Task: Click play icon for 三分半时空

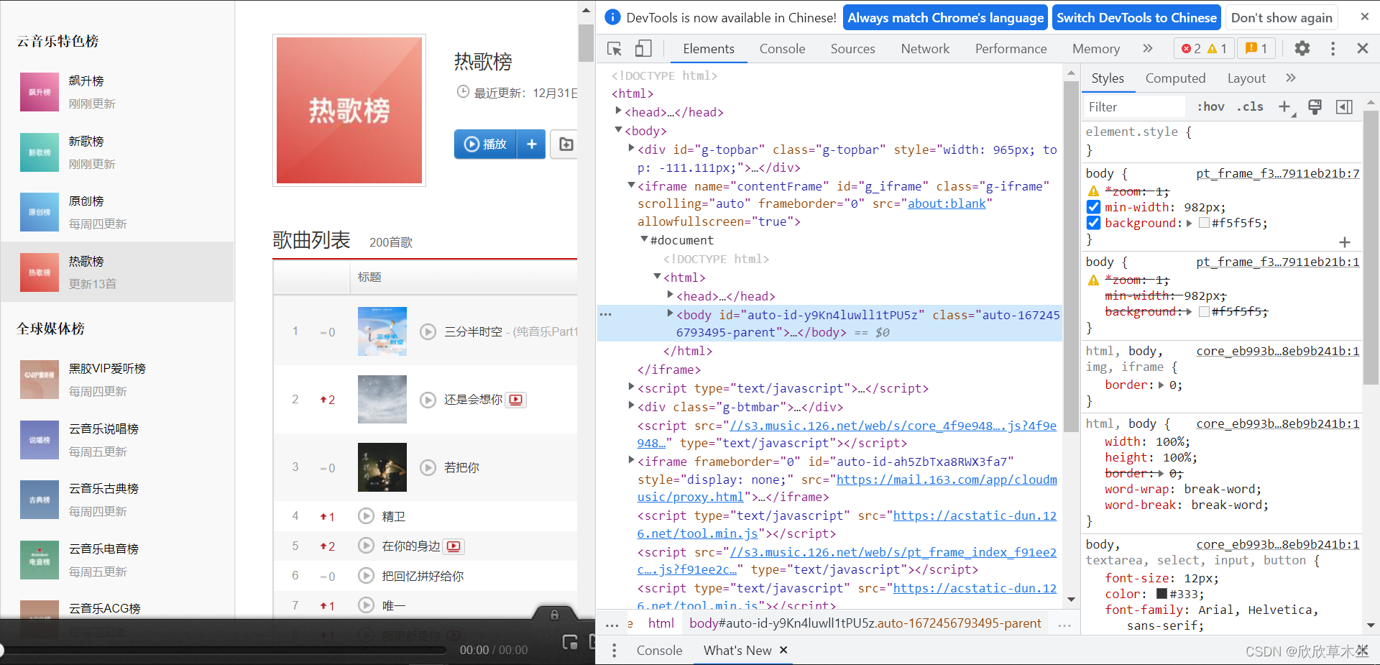Action: pos(428,331)
